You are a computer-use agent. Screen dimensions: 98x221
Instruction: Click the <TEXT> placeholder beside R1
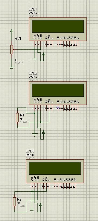24,122
